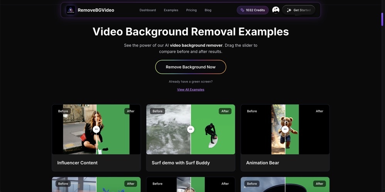
Task: Click the Get Started button
Action: [299, 10]
